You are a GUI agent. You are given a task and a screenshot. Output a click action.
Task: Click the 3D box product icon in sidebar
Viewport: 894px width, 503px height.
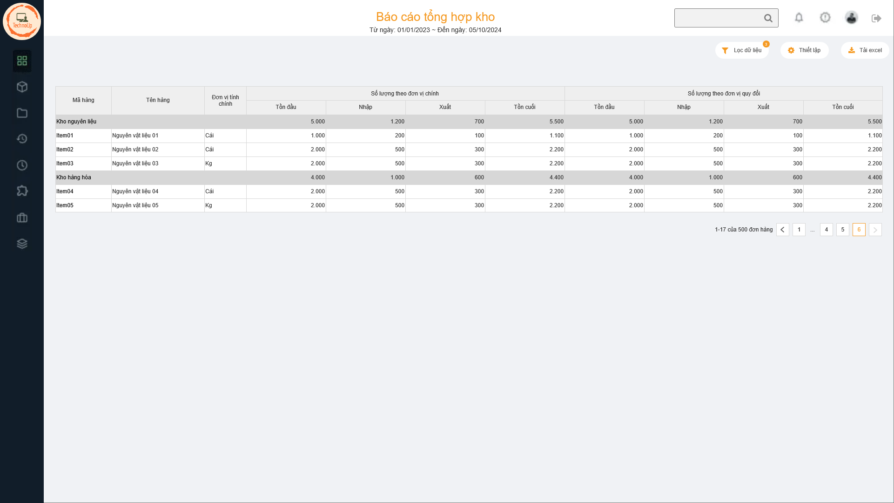[x=22, y=87]
